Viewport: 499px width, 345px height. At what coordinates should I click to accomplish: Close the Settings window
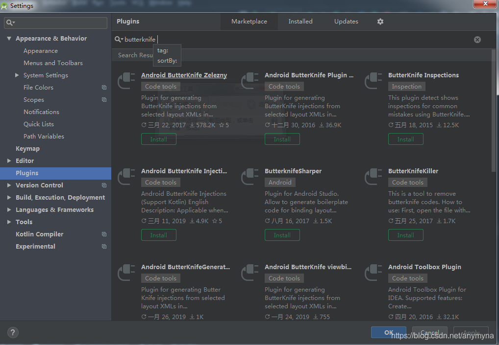[x=485, y=4]
